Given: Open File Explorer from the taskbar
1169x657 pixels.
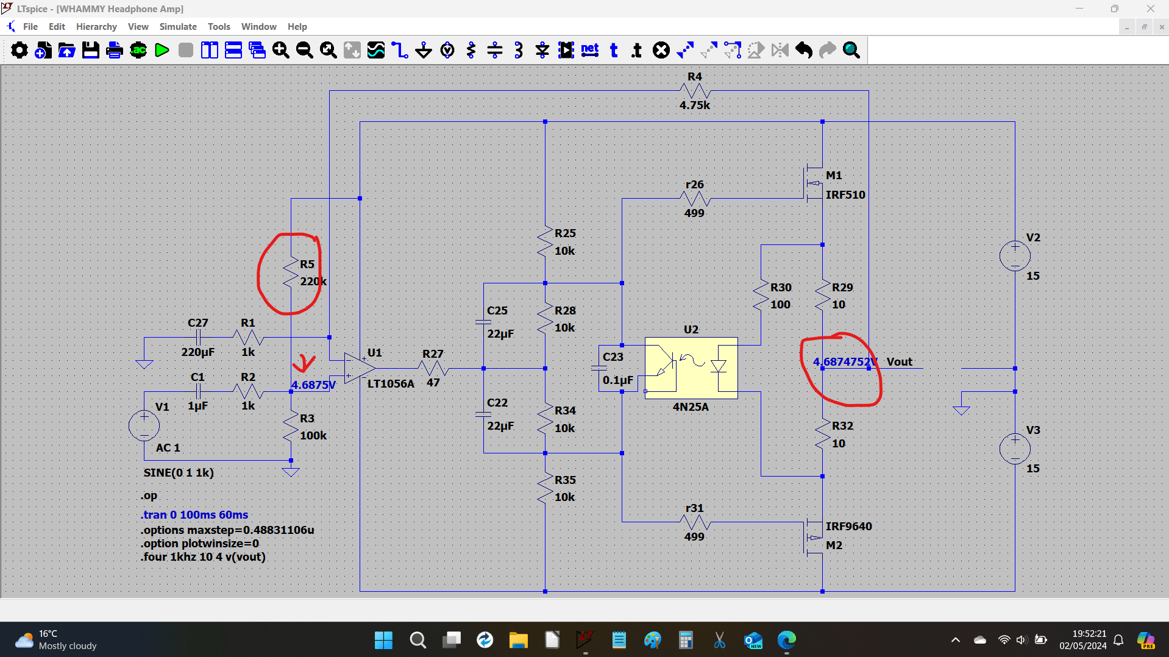Looking at the screenshot, I should tap(519, 640).
